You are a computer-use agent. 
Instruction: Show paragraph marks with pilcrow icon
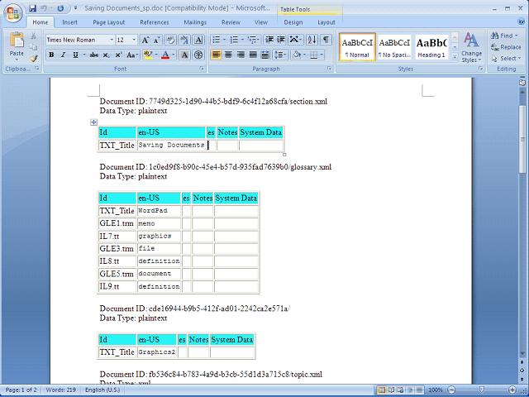(326, 40)
